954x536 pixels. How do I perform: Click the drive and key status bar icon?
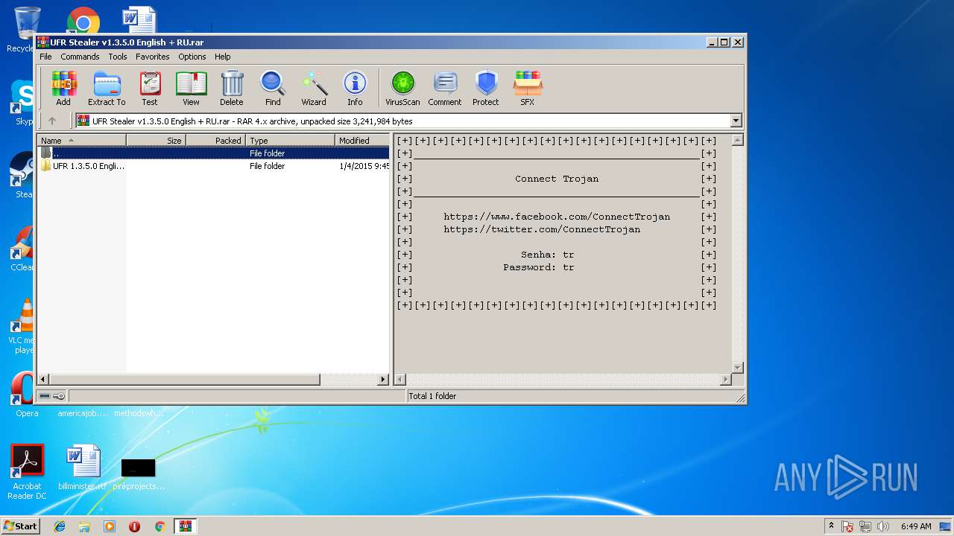[x=52, y=396]
